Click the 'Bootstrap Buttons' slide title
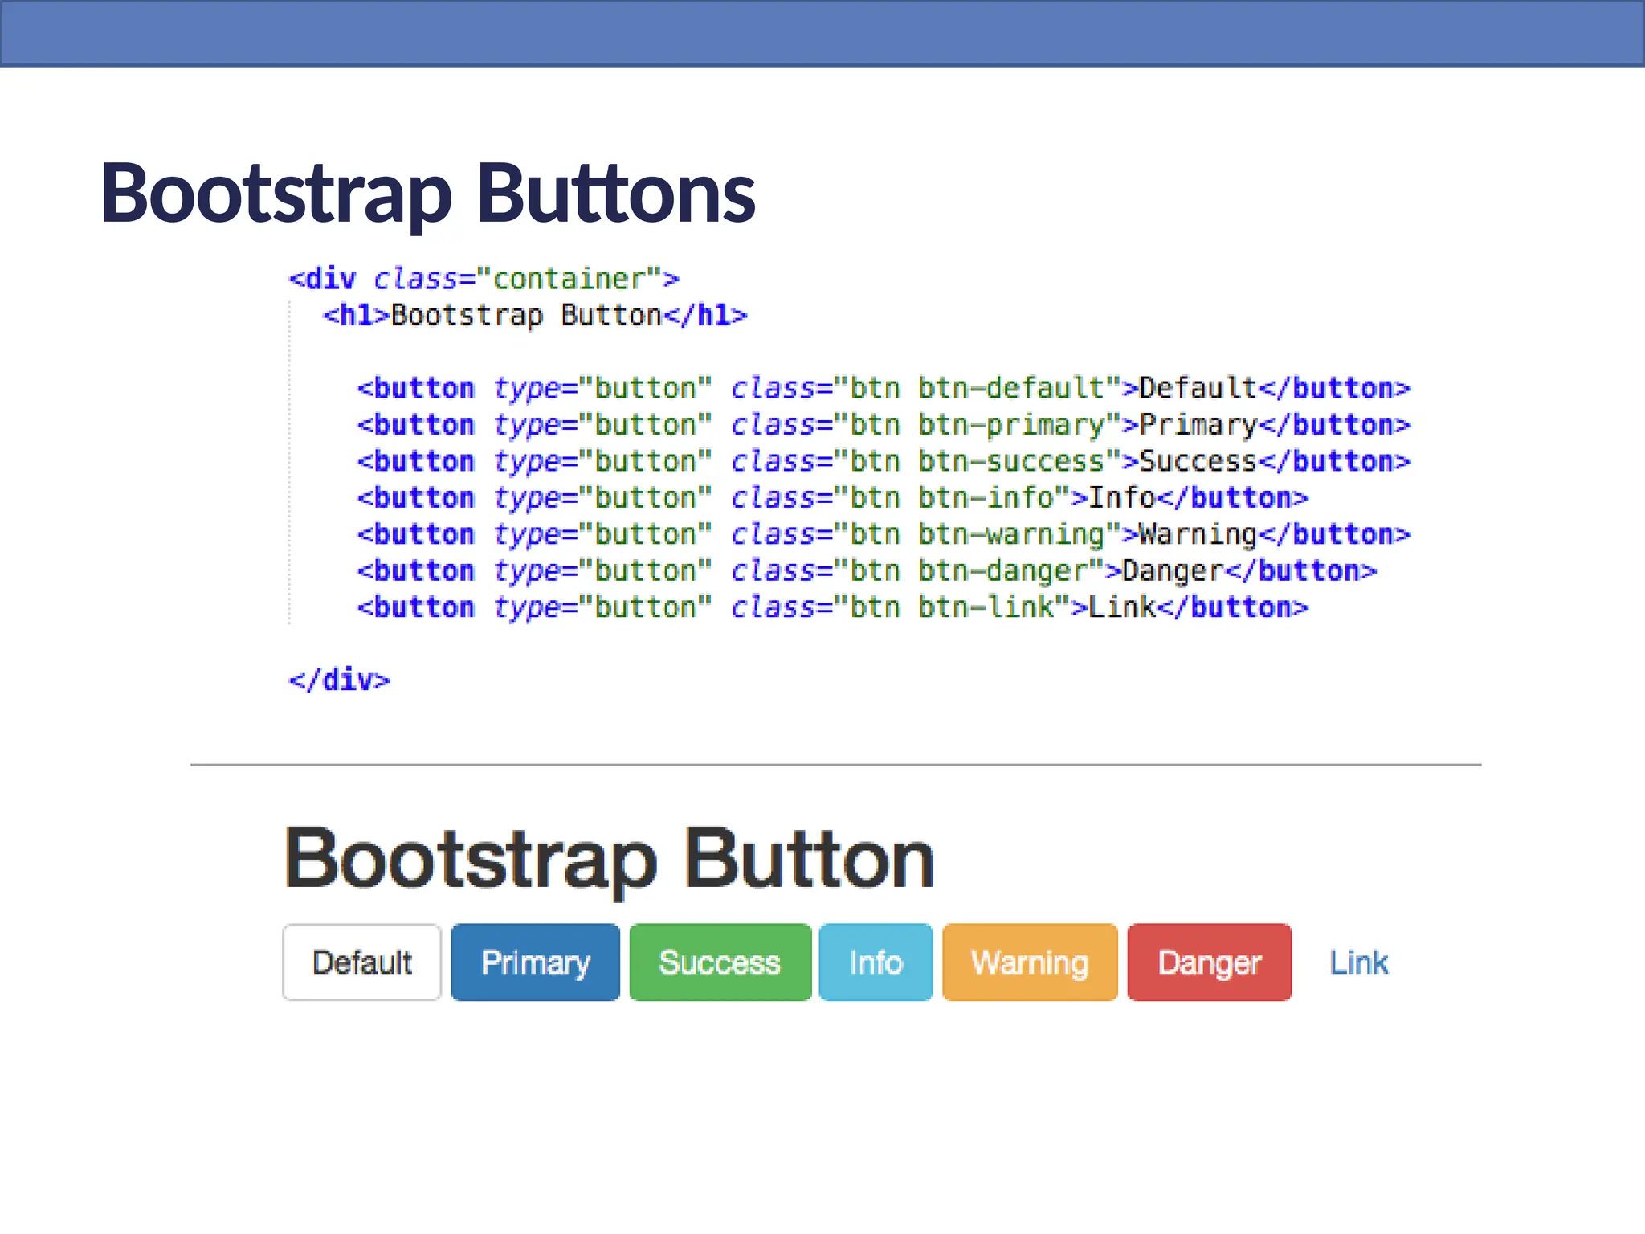 (427, 193)
